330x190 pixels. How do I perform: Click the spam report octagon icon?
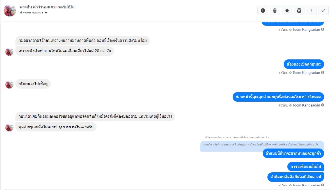pos(263,10)
